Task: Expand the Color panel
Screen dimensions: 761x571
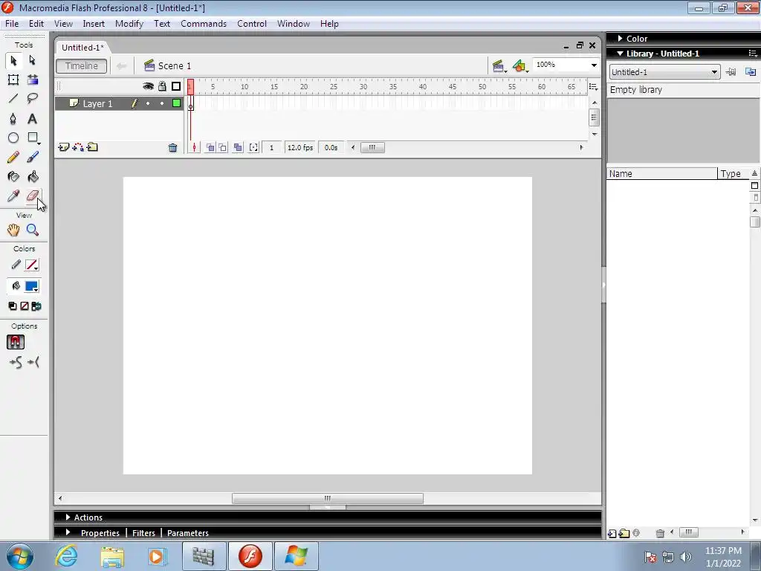Action: coord(620,39)
